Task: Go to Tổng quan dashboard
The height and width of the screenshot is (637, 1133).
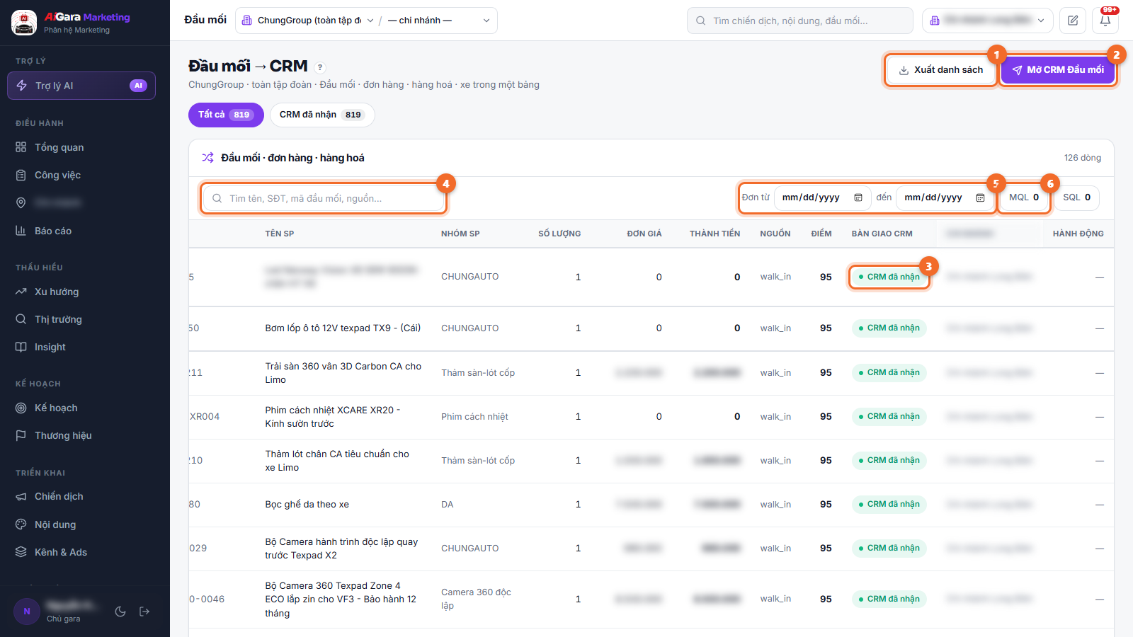Action: coord(81,147)
